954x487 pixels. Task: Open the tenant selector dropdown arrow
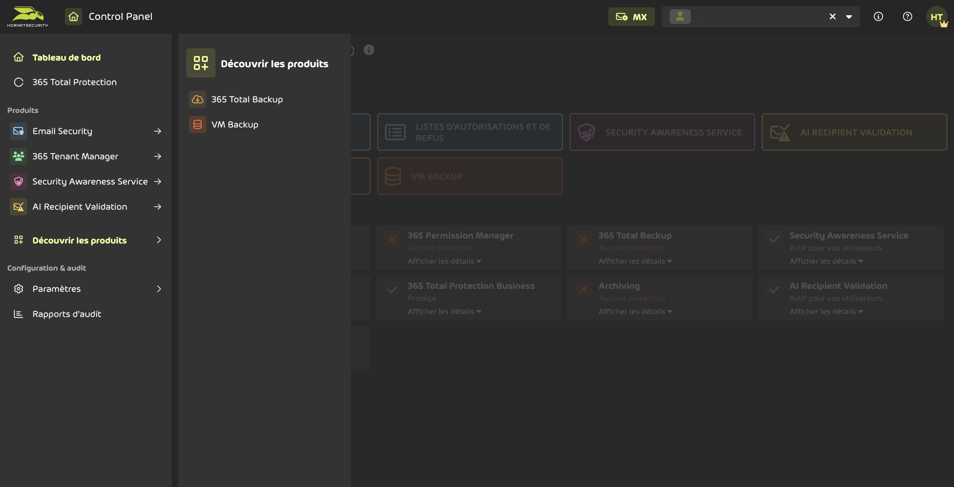849,17
